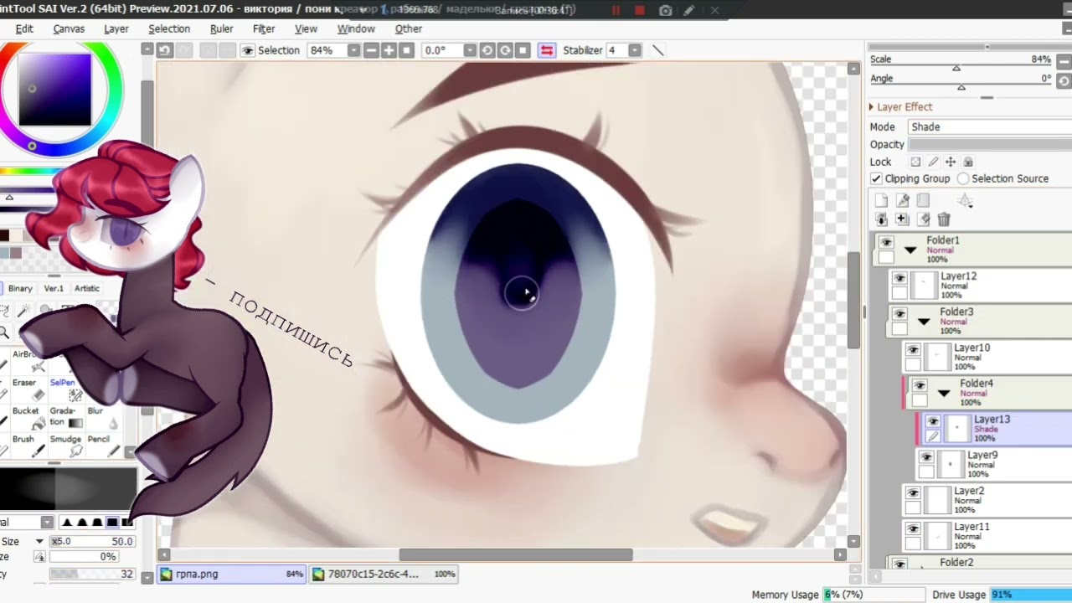
Task: Collapse Folder1 with its triangle
Action: point(910,250)
